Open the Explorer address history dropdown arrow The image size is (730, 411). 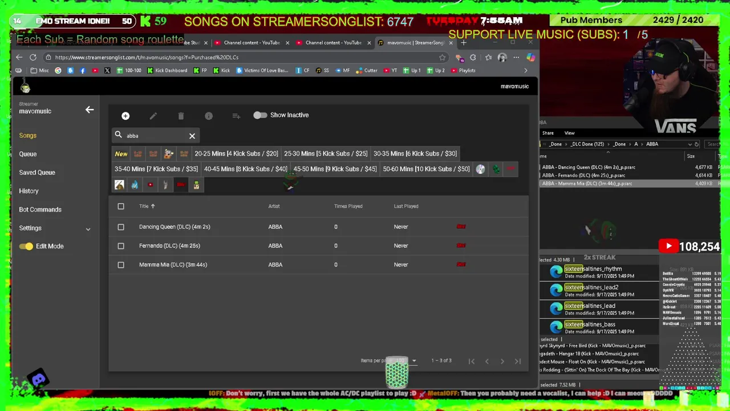[x=690, y=144]
